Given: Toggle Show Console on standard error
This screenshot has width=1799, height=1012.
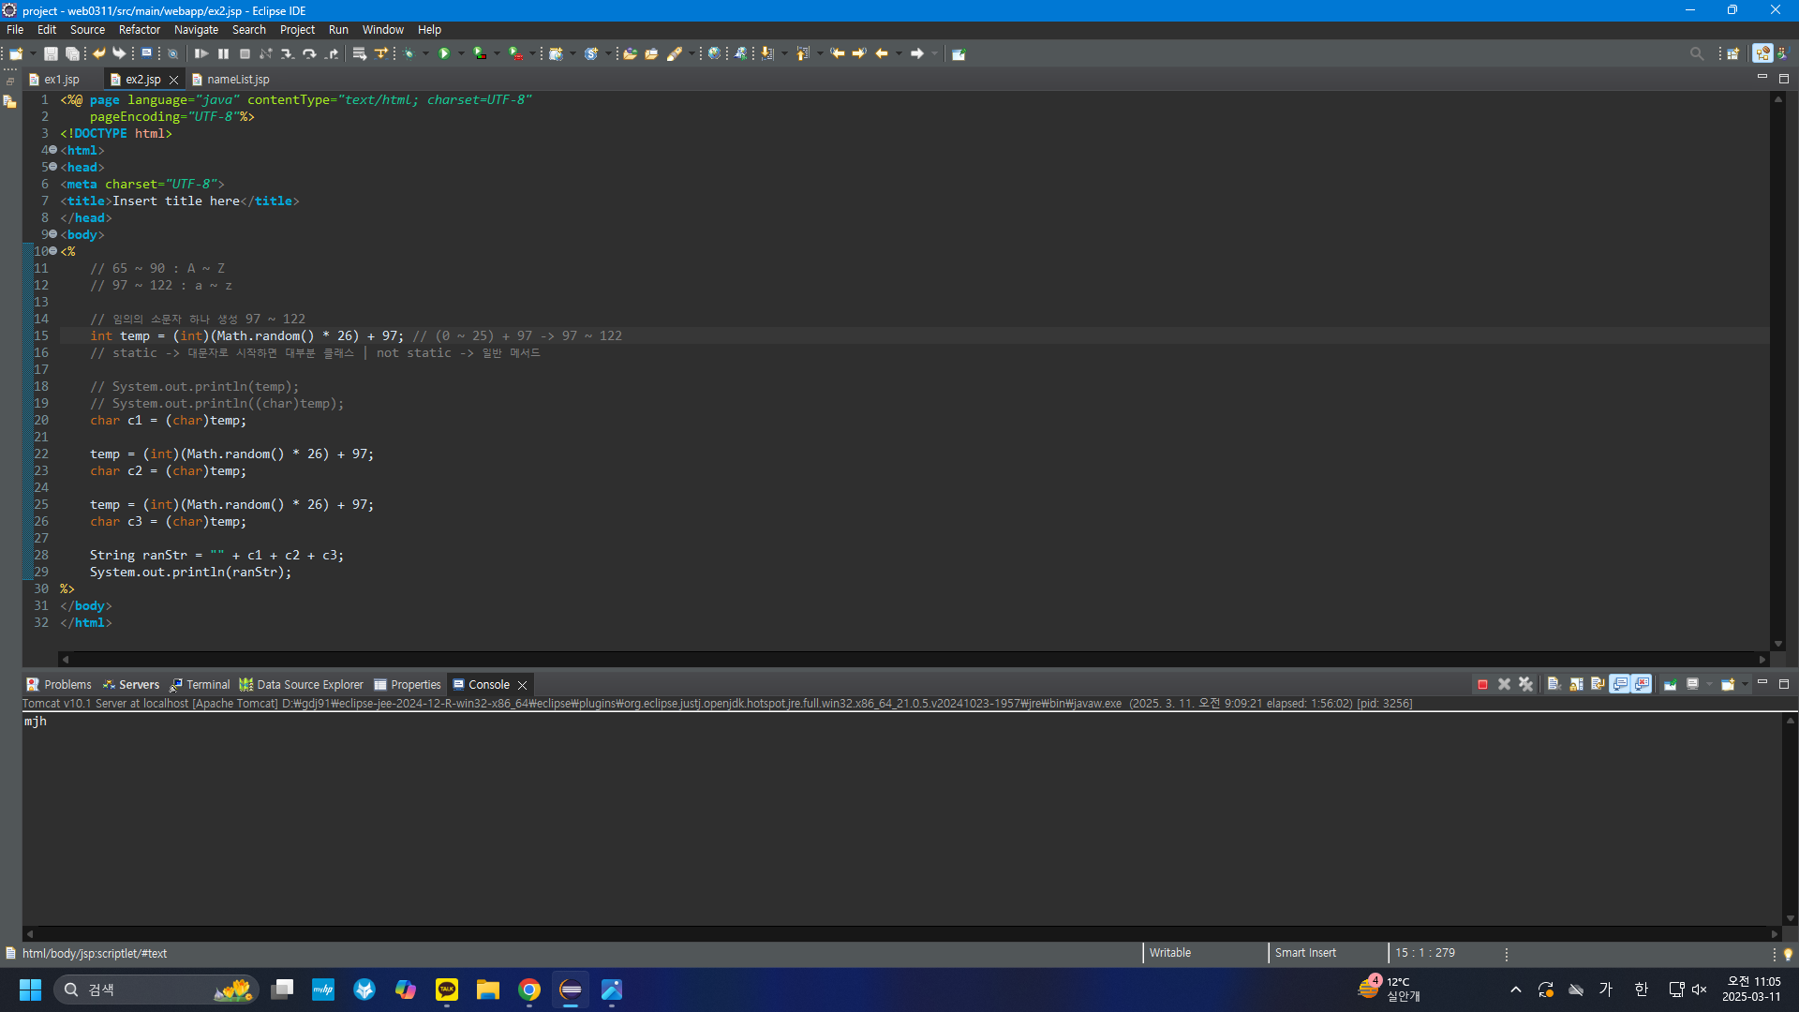Looking at the screenshot, I should click(x=1642, y=685).
